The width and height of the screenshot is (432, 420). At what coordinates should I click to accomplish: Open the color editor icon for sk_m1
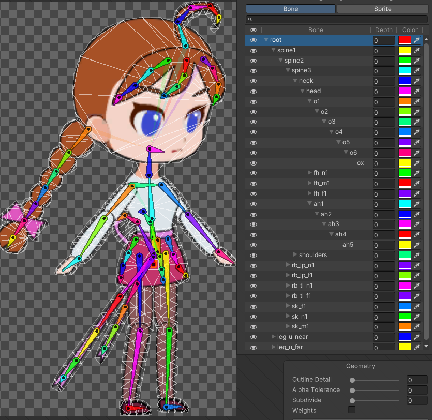416,326
